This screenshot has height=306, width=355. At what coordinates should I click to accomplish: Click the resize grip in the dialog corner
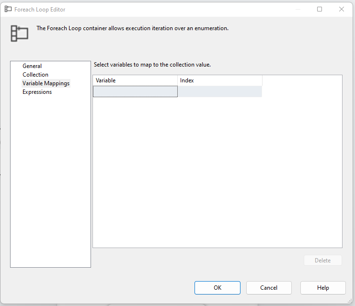[350, 301]
